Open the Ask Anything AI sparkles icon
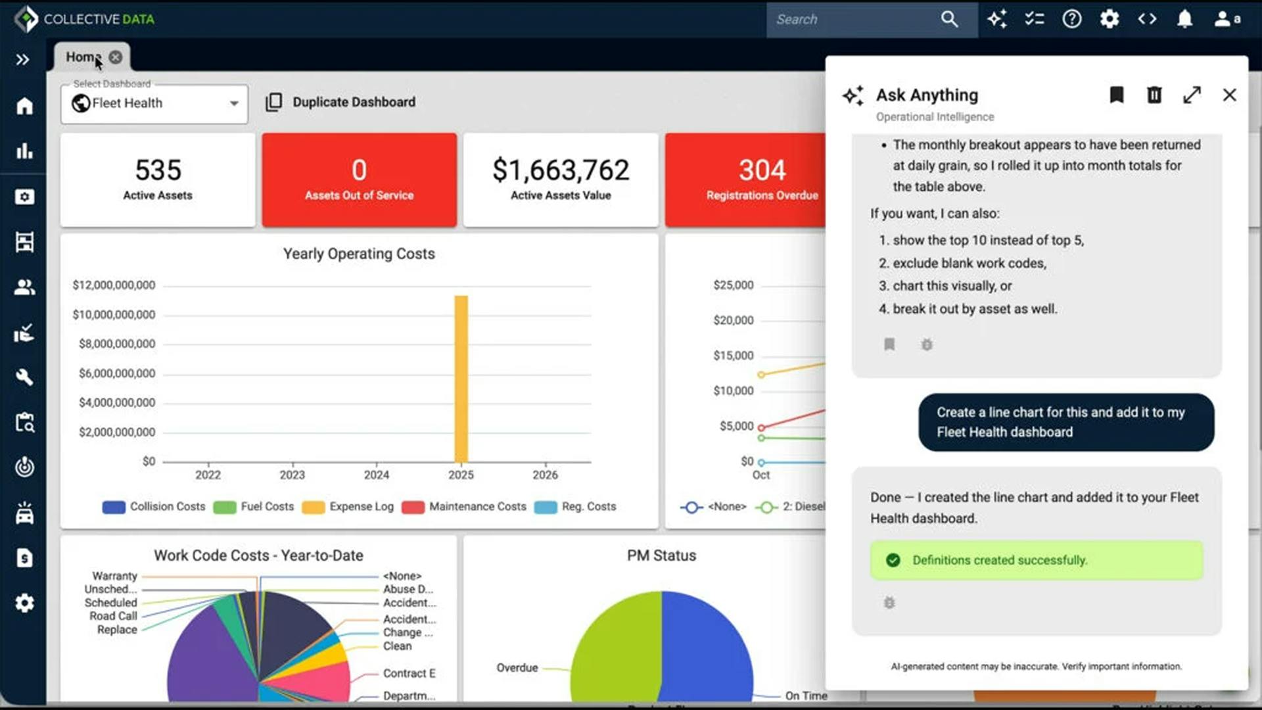Screen dimensions: 1262x710 tap(996, 20)
